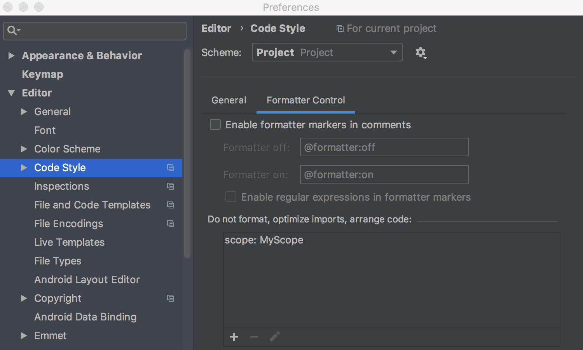Open Android Data Binding settings
Image resolution: width=583 pixels, height=350 pixels.
(86, 317)
